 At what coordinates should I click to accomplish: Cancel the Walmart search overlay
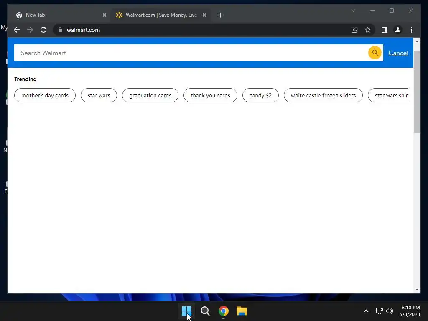tap(398, 53)
